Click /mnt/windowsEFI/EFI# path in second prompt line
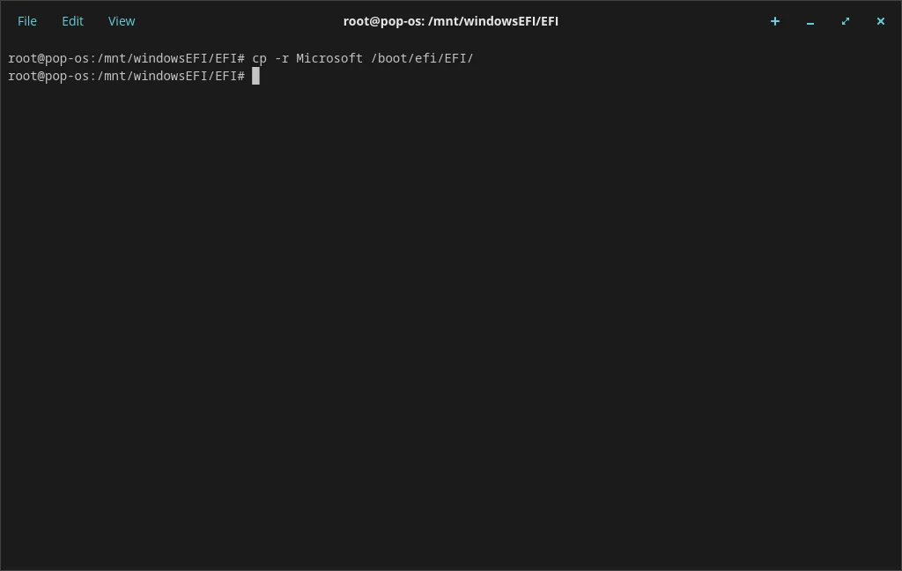The height and width of the screenshot is (571, 902). coord(172,76)
